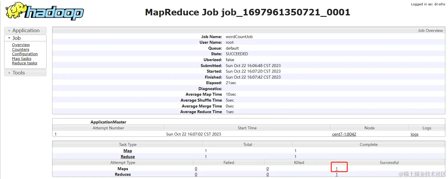
Task: Click the Failed column header
Action: [x=229, y=162]
